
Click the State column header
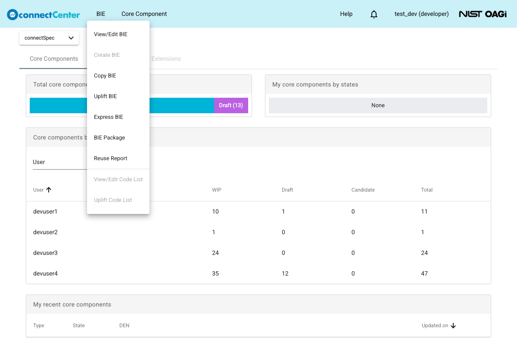click(79, 325)
